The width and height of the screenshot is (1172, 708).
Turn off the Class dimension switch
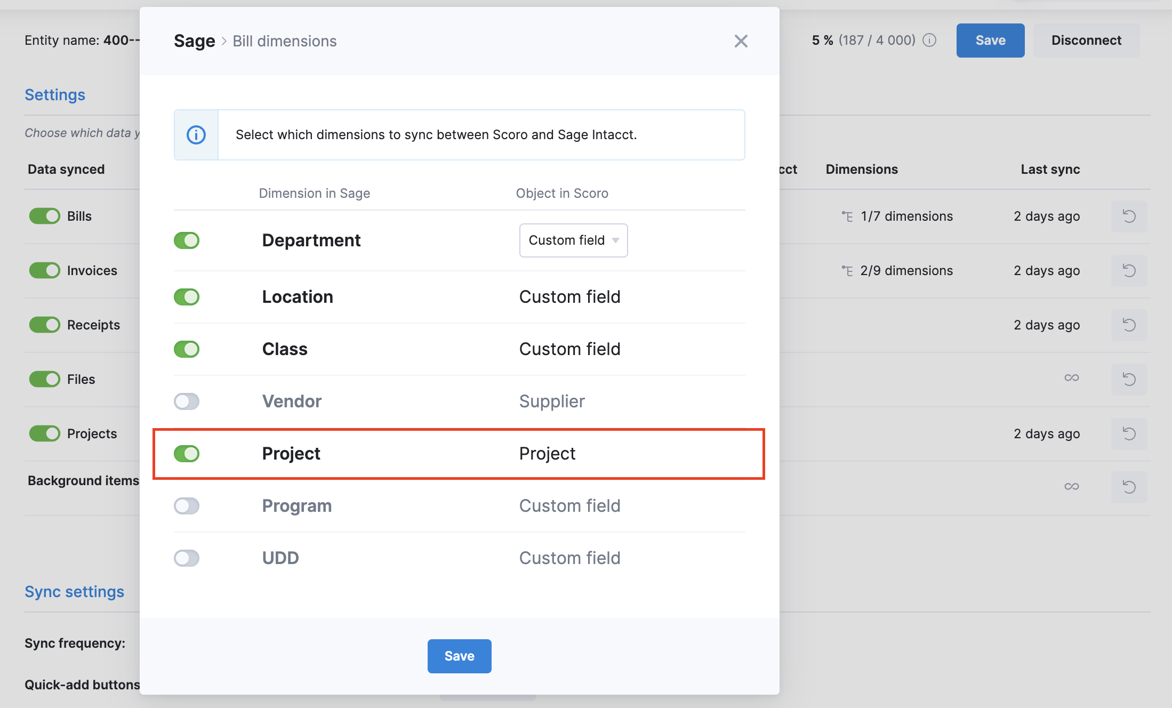coord(187,349)
